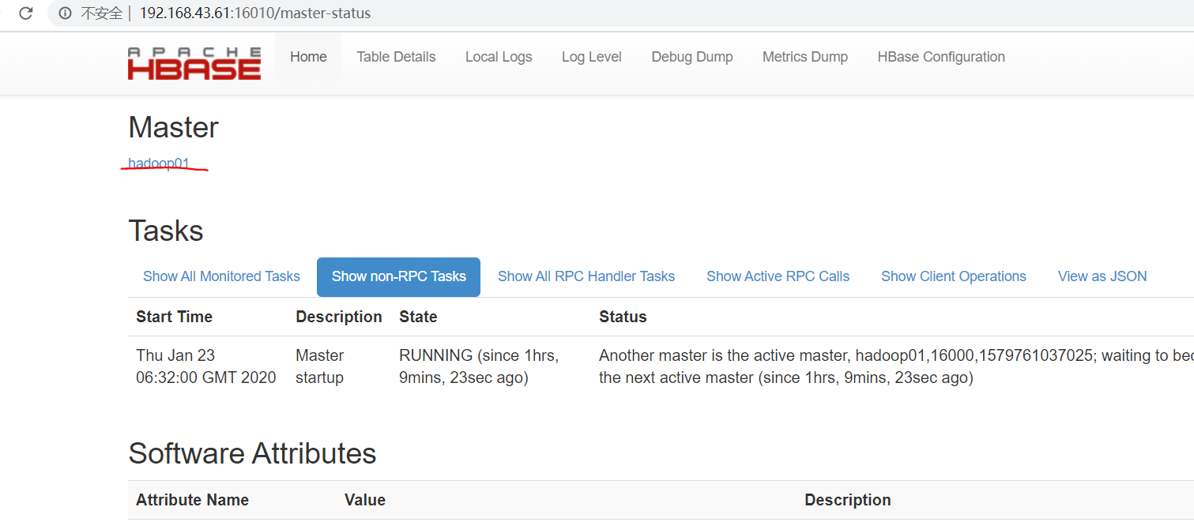Image resolution: width=1194 pixels, height=522 pixels.
Task: Click the Software Attributes heading
Action: click(252, 453)
